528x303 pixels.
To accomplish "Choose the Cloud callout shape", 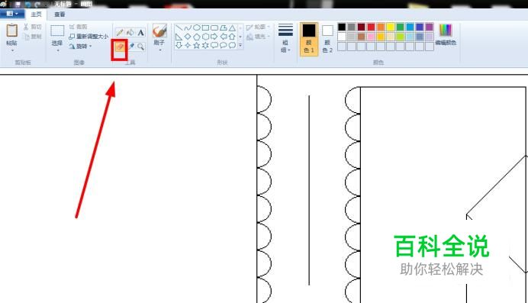I will pyautogui.click(x=232, y=45).
